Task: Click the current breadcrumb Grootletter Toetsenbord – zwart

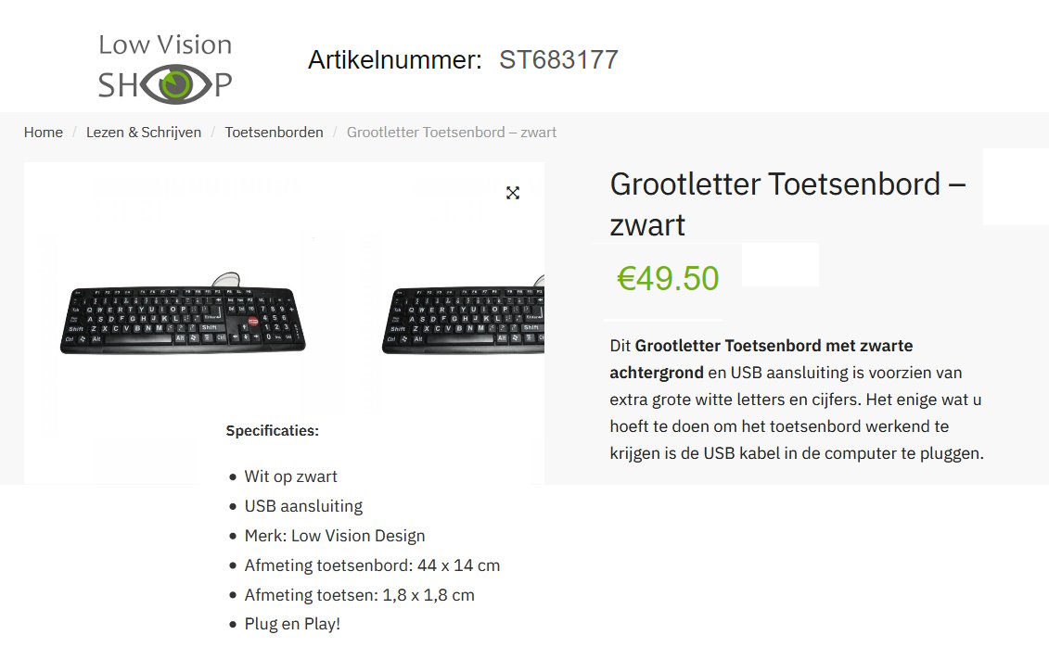Action: tap(452, 133)
